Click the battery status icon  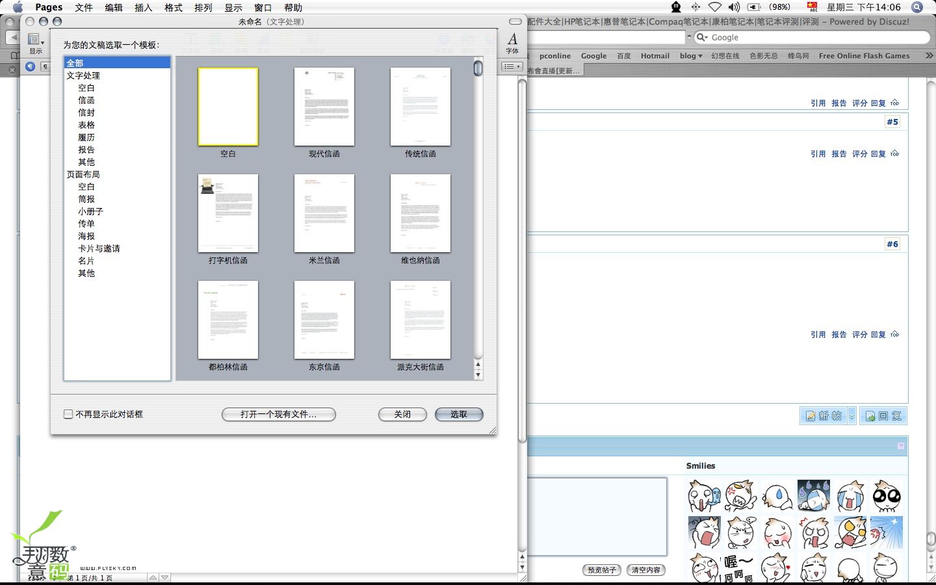coord(754,7)
